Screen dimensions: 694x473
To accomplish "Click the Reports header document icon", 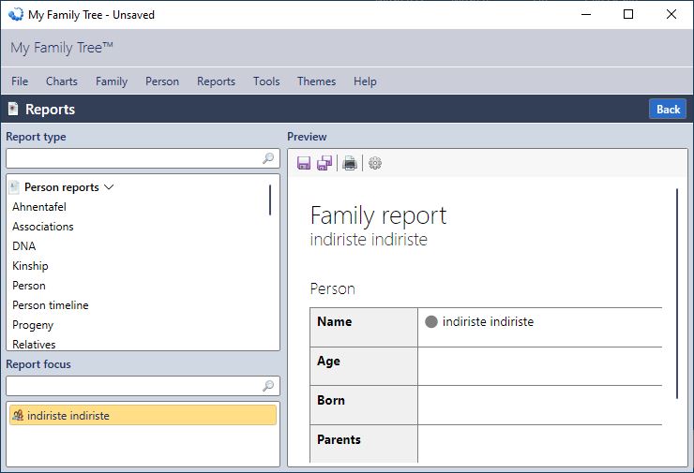I will click(x=13, y=109).
